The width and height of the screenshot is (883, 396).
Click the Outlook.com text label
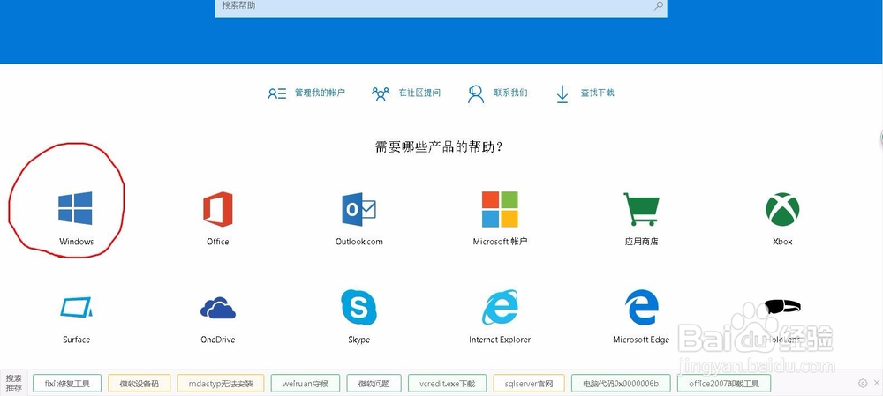pos(358,242)
